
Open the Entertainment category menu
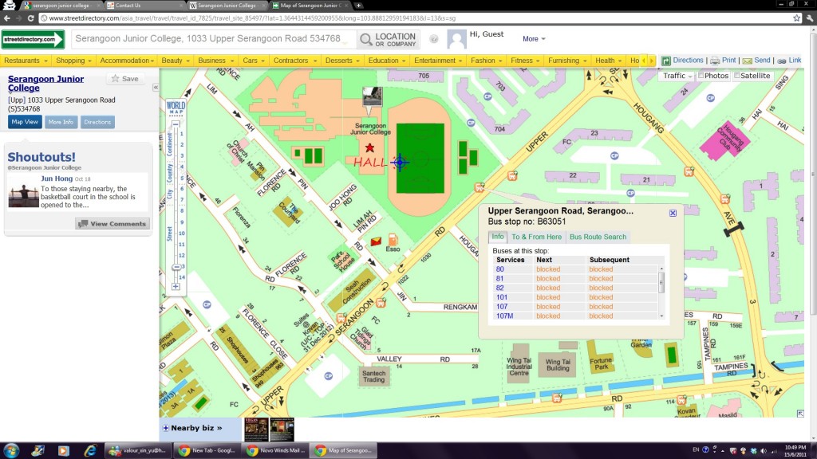click(x=438, y=61)
